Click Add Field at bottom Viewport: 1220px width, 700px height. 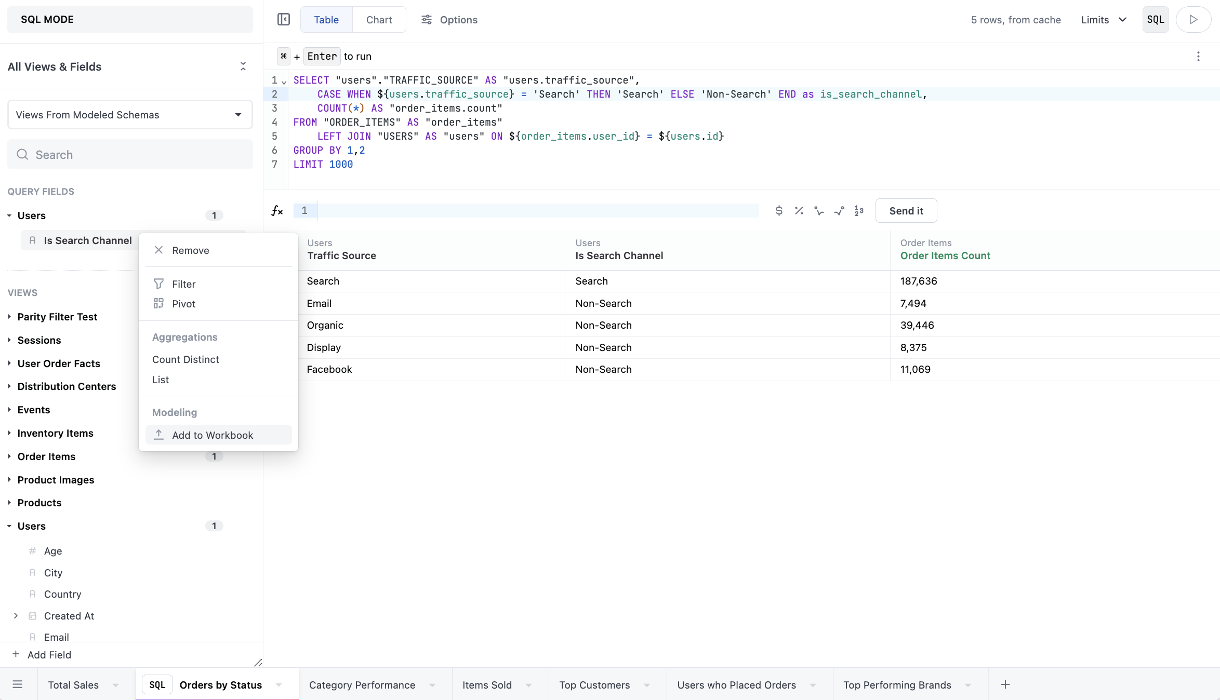[49, 655]
